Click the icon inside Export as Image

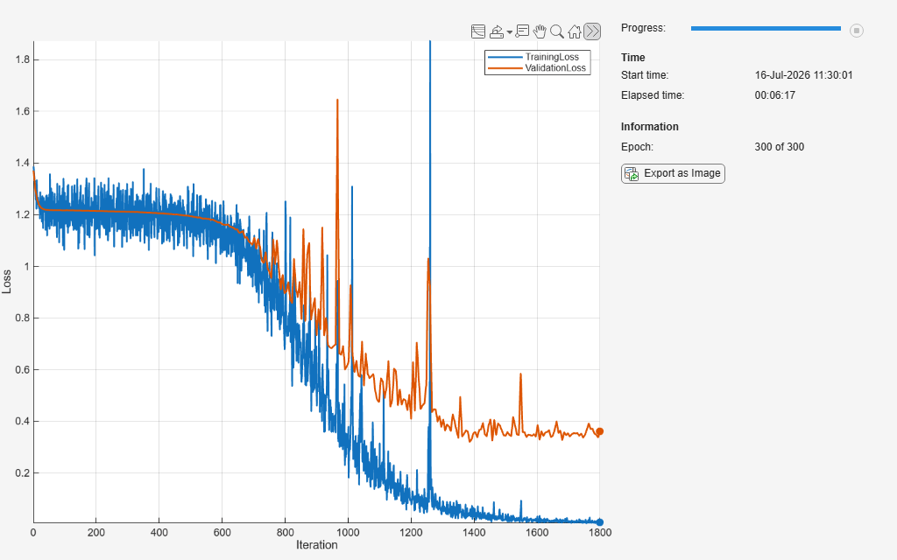(x=632, y=174)
